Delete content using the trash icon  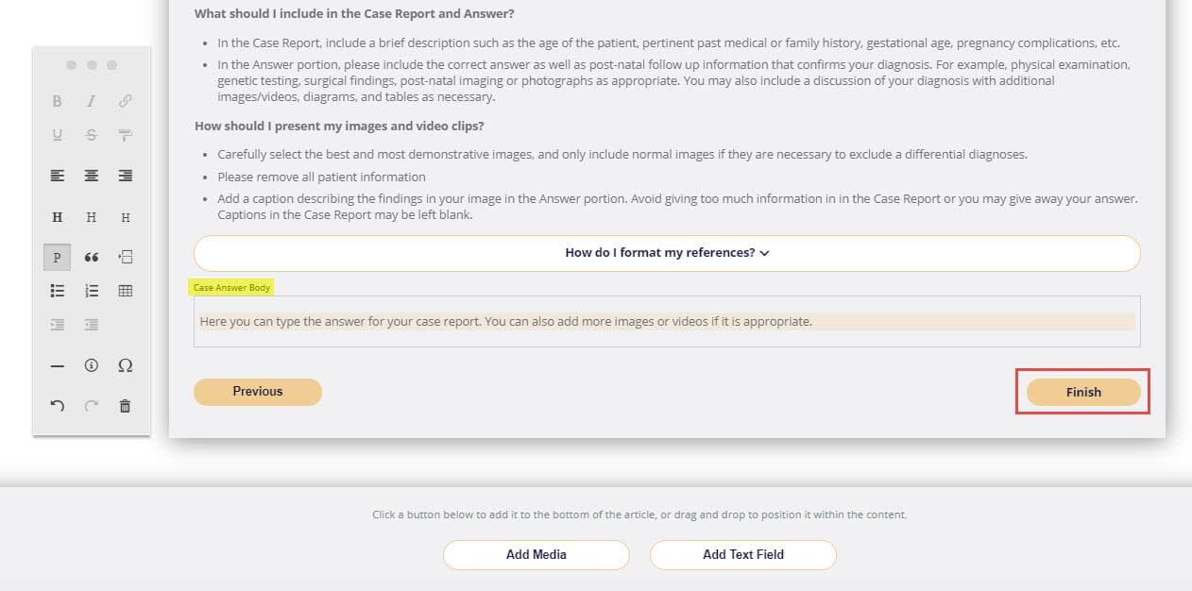click(x=125, y=405)
